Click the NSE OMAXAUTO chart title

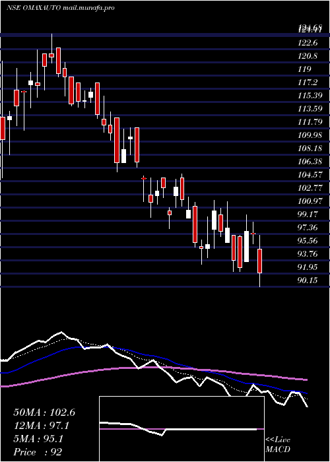click(x=61, y=8)
